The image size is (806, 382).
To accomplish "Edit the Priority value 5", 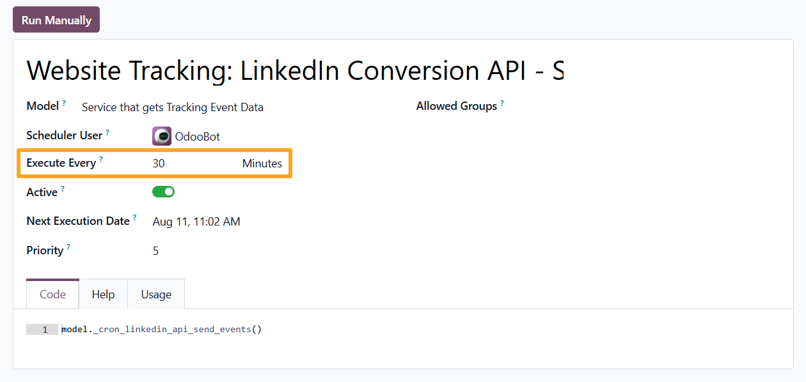I will [155, 251].
